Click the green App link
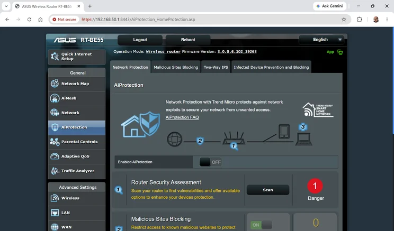Screen dimensions: 394x231 point(330,52)
